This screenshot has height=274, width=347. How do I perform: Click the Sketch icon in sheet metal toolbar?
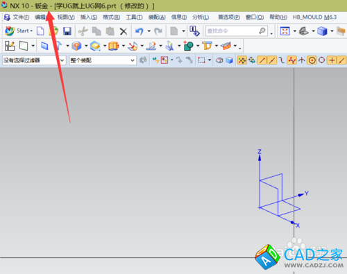(x=10, y=46)
